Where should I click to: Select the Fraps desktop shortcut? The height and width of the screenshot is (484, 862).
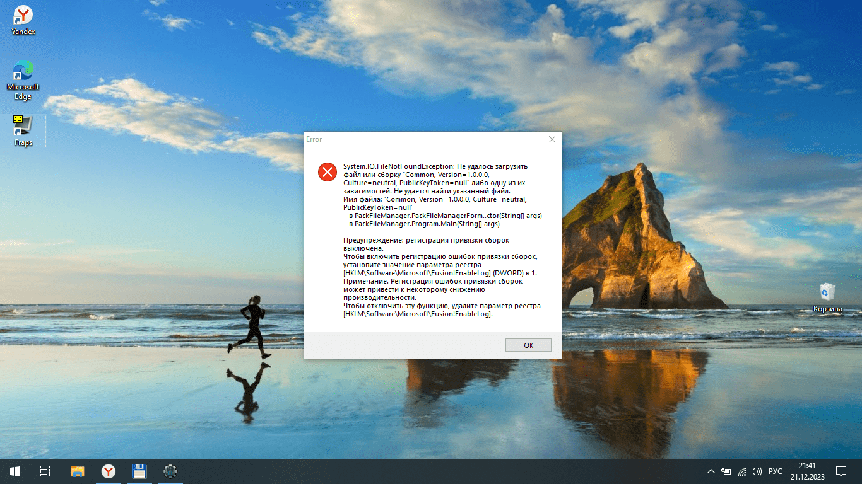[23, 131]
